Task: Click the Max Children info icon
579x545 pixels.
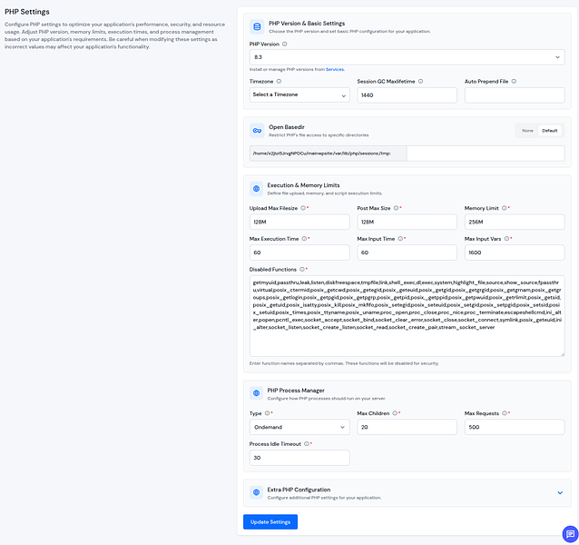Action: pos(395,413)
